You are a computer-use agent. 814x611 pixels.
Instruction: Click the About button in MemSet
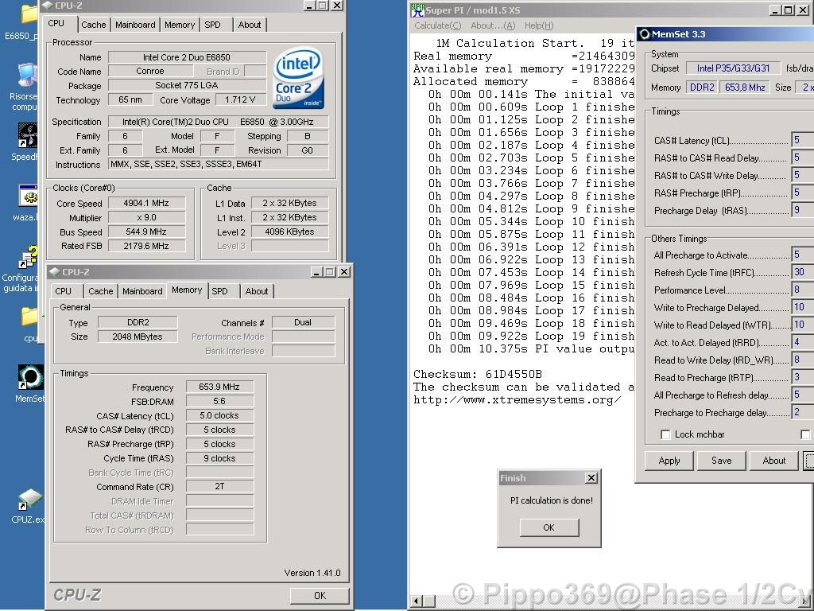pos(774,461)
